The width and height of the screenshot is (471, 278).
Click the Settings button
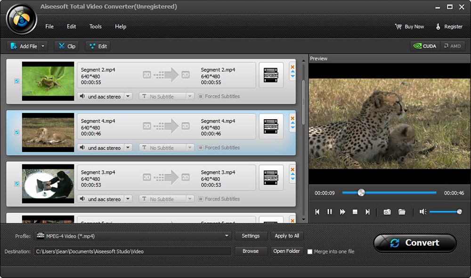point(251,236)
